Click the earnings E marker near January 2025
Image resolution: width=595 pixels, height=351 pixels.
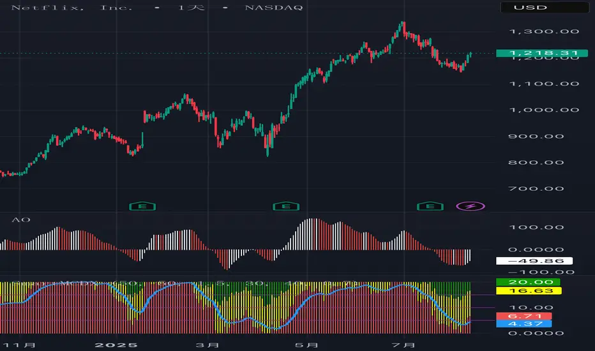click(x=142, y=206)
